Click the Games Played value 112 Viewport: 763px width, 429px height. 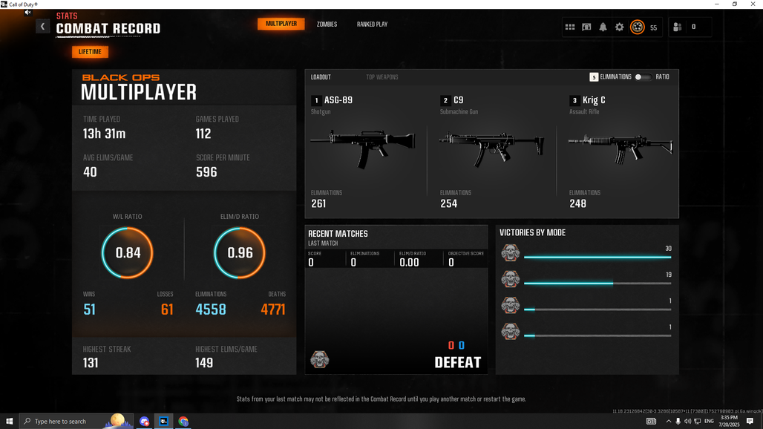(x=203, y=134)
